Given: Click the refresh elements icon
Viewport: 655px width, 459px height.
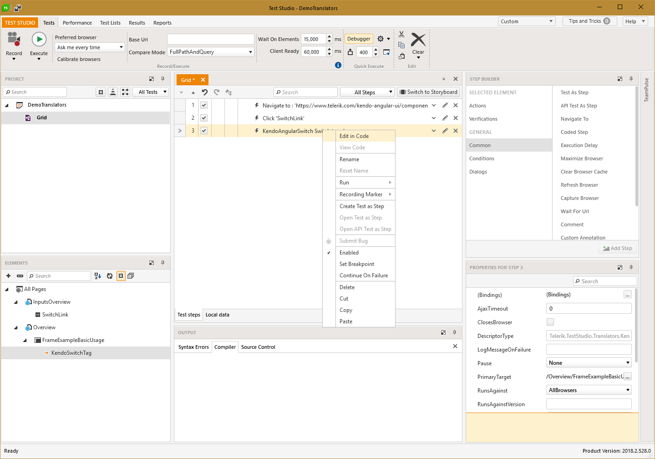Looking at the screenshot, I should (x=110, y=276).
